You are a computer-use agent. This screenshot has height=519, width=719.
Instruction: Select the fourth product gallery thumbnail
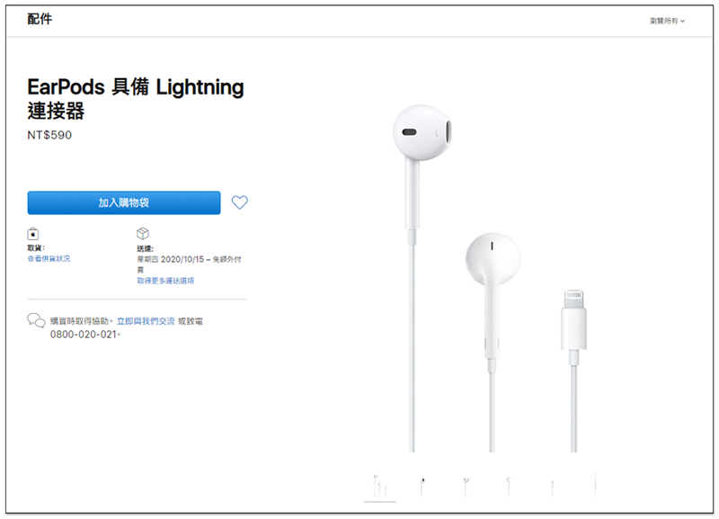pos(508,487)
